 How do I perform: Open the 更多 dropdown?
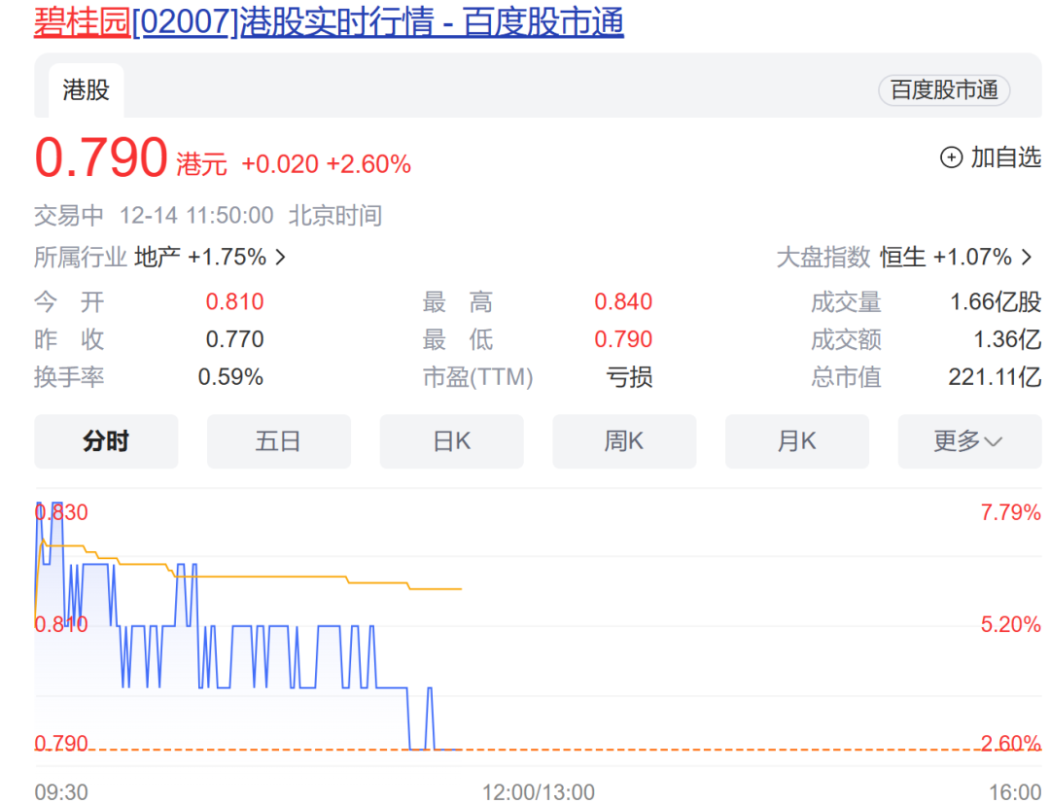[x=969, y=441]
